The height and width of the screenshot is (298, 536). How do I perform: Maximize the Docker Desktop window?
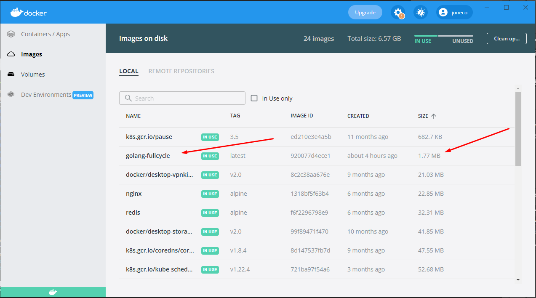[507, 7]
